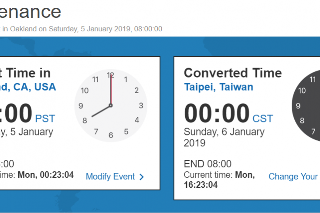Click the Converted Time heading

click(233, 73)
